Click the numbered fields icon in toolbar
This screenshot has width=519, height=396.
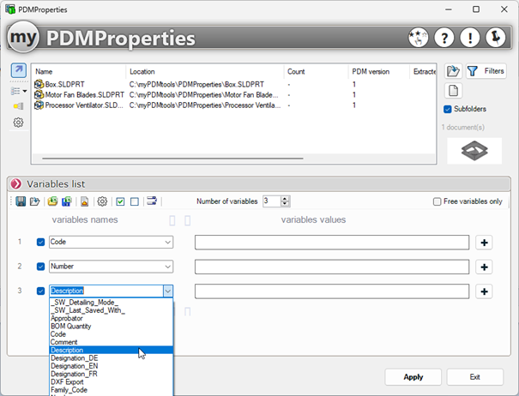(152, 201)
